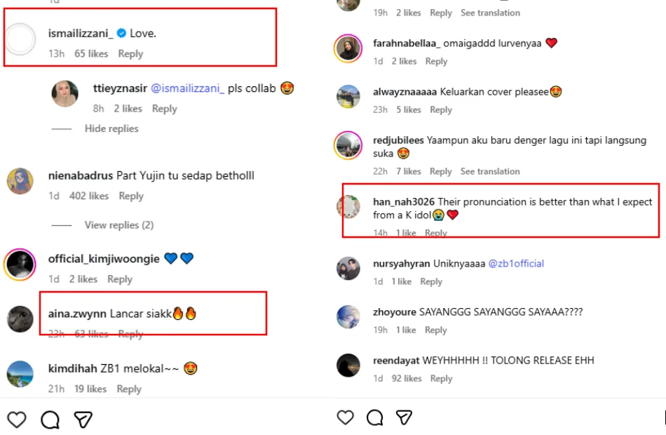
Task: View official_kimjiwoongie's story ring avatar
Action: (20, 265)
